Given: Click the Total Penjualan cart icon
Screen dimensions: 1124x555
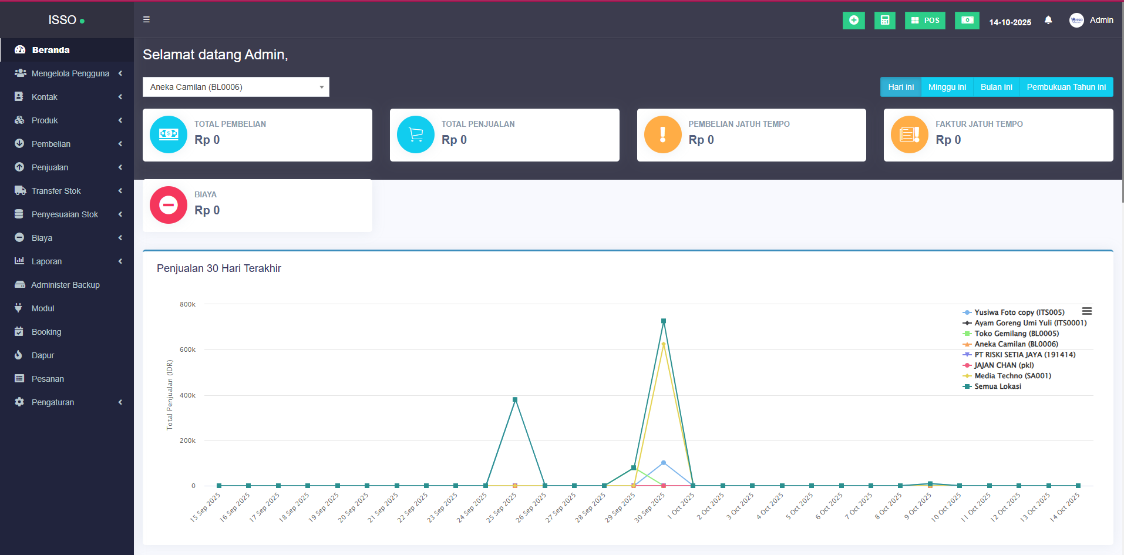Looking at the screenshot, I should coord(416,134).
